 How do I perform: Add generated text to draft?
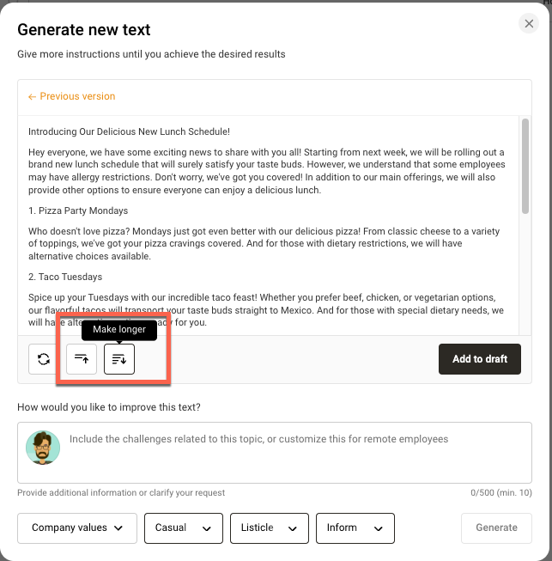(479, 359)
